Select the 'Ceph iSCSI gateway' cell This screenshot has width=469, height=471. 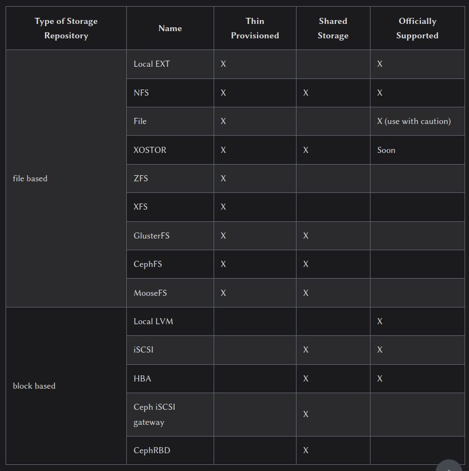(x=155, y=414)
